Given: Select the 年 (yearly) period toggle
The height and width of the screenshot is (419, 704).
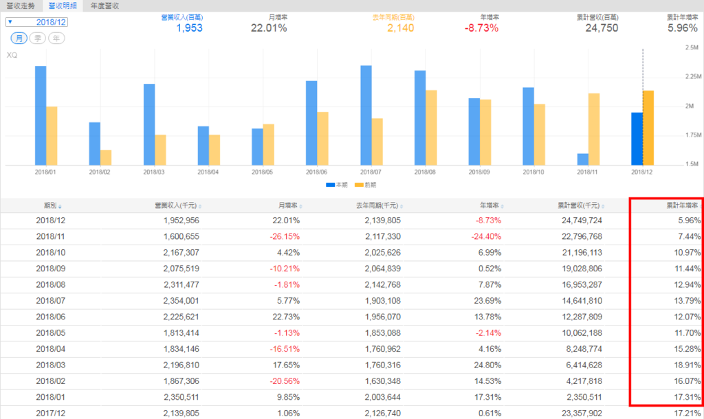Looking at the screenshot, I should (x=56, y=38).
